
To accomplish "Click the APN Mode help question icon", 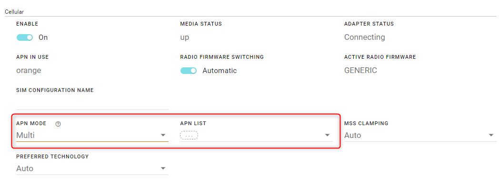I will tap(58, 124).
